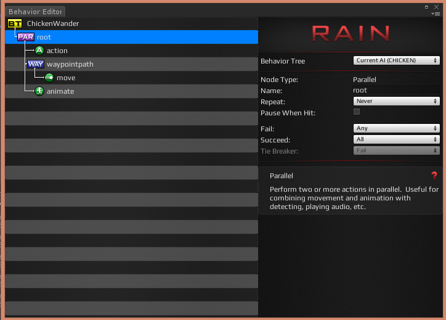Click the yellow BT behavior tree icon
The image size is (446, 320).
pos(15,23)
